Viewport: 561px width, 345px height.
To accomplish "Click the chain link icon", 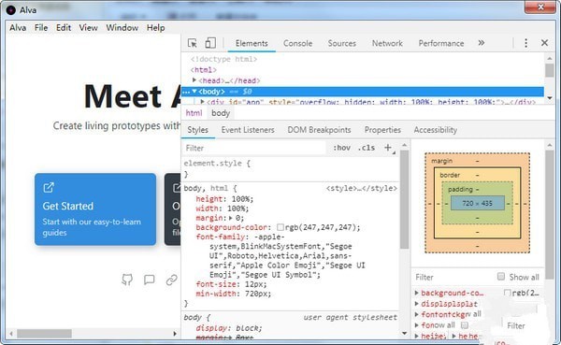I will coord(172,280).
